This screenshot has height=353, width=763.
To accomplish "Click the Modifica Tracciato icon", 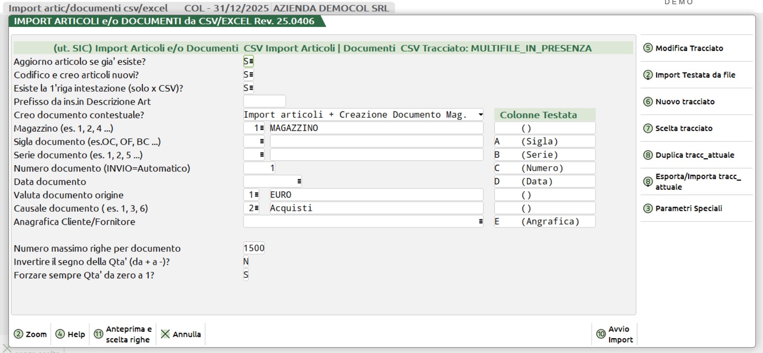I will (x=648, y=48).
